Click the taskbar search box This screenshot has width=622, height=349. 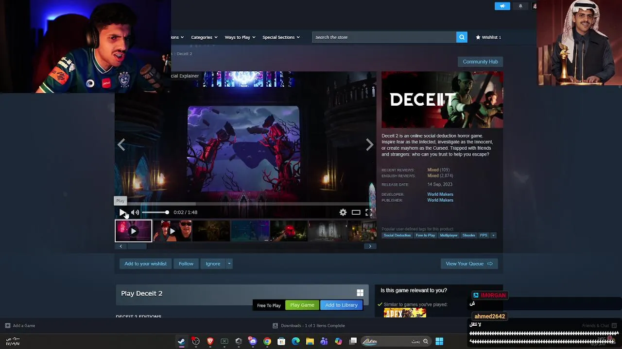tap(397, 341)
